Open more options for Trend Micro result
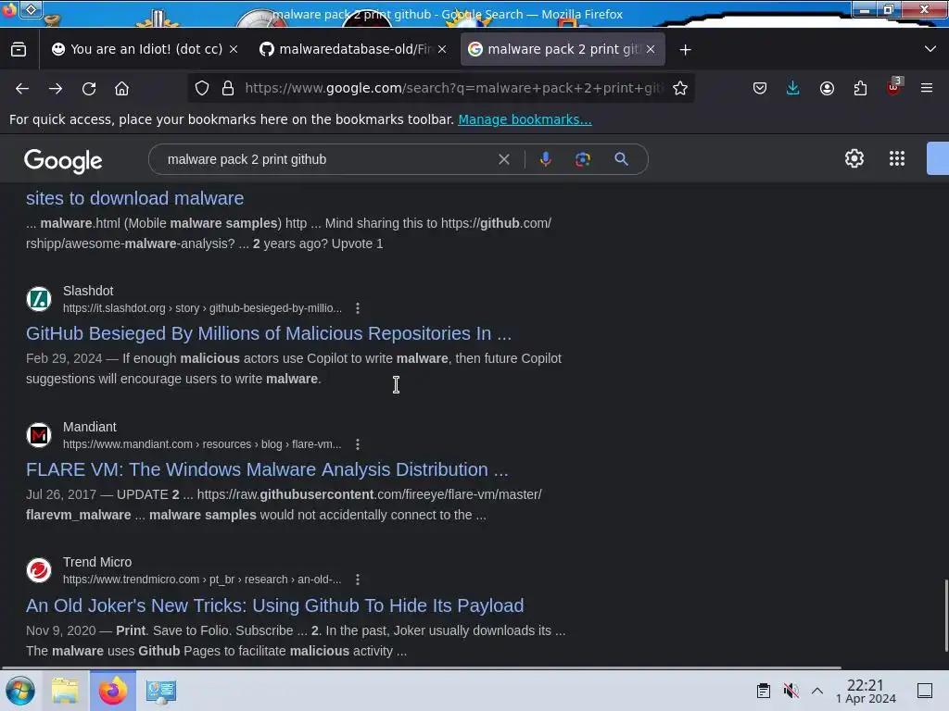Viewport: 949px width, 711px height. coord(358,580)
